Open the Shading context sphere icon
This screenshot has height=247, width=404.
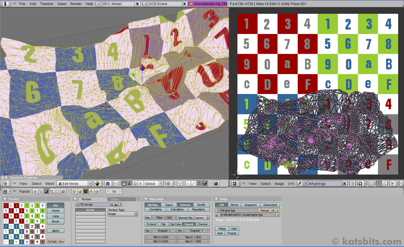click(47, 191)
